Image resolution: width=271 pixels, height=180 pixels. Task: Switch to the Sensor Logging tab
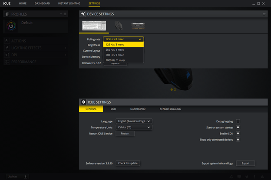(170, 109)
